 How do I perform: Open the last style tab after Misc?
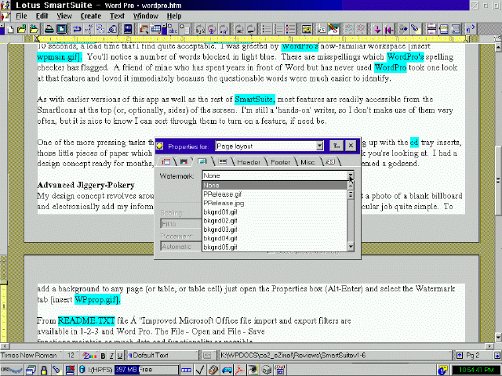click(x=330, y=162)
